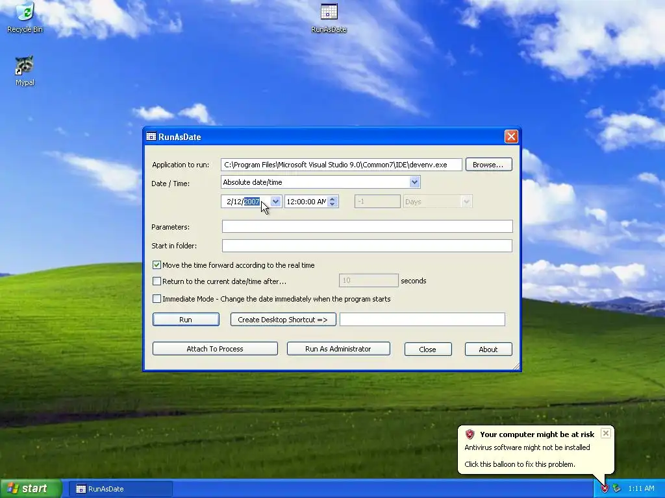Click Create Desktop Shortcut => button
The width and height of the screenshot is (665, 498).
pos(283,320)
